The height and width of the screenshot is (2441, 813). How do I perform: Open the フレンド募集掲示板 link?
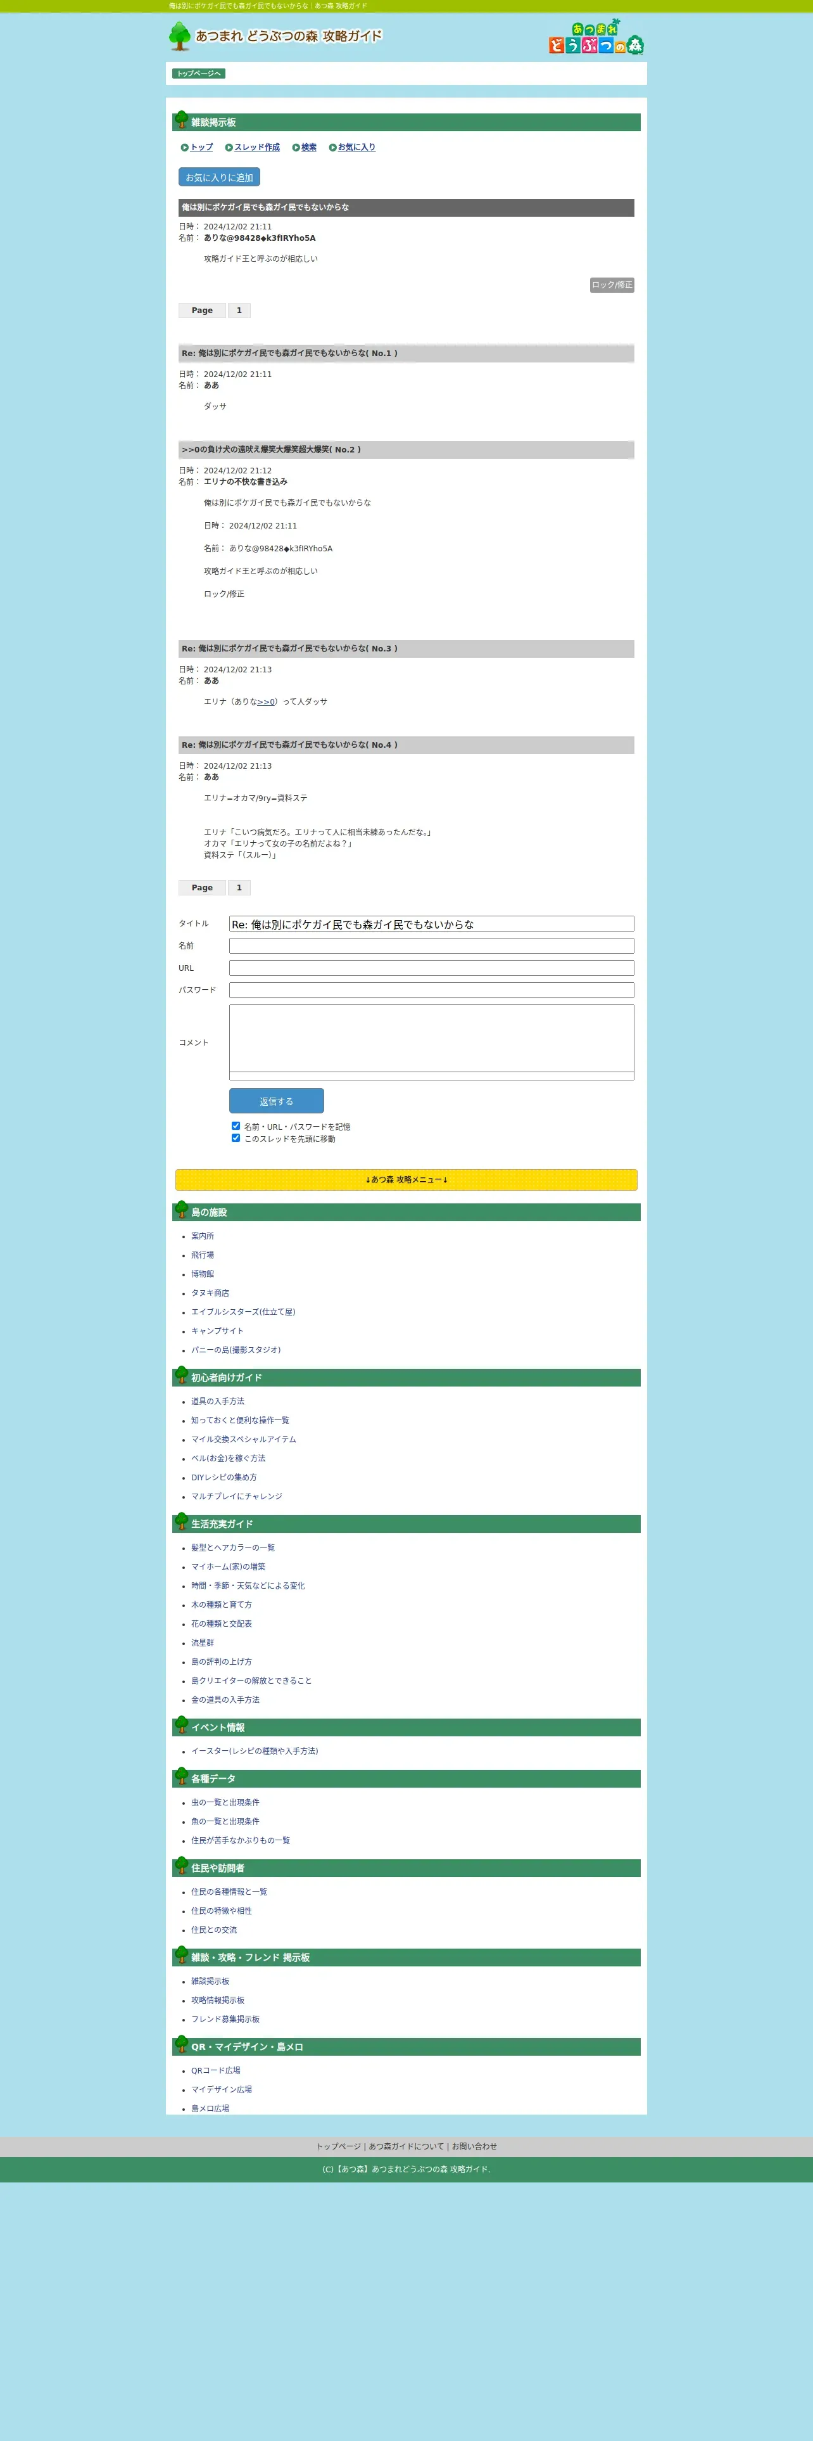coord(225,2020)
